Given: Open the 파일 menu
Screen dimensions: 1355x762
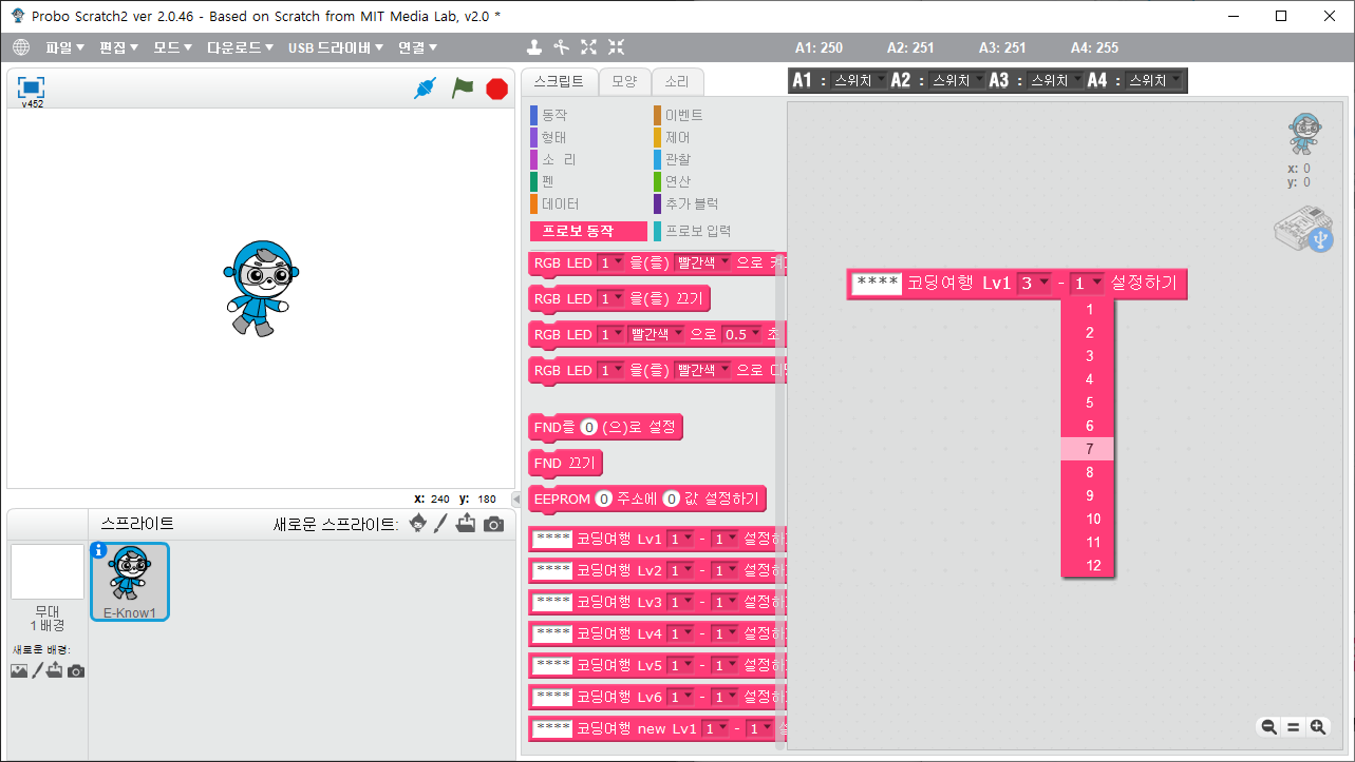Looking at the screenshot, I should [64, 48].
